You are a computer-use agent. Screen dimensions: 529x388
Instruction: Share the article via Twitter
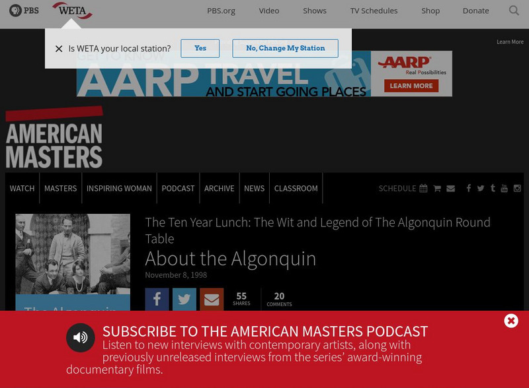coord(184,299)
